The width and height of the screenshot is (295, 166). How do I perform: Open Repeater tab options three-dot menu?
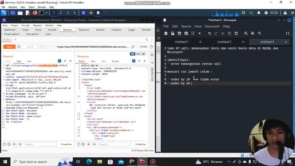click(x=152, y=40)
